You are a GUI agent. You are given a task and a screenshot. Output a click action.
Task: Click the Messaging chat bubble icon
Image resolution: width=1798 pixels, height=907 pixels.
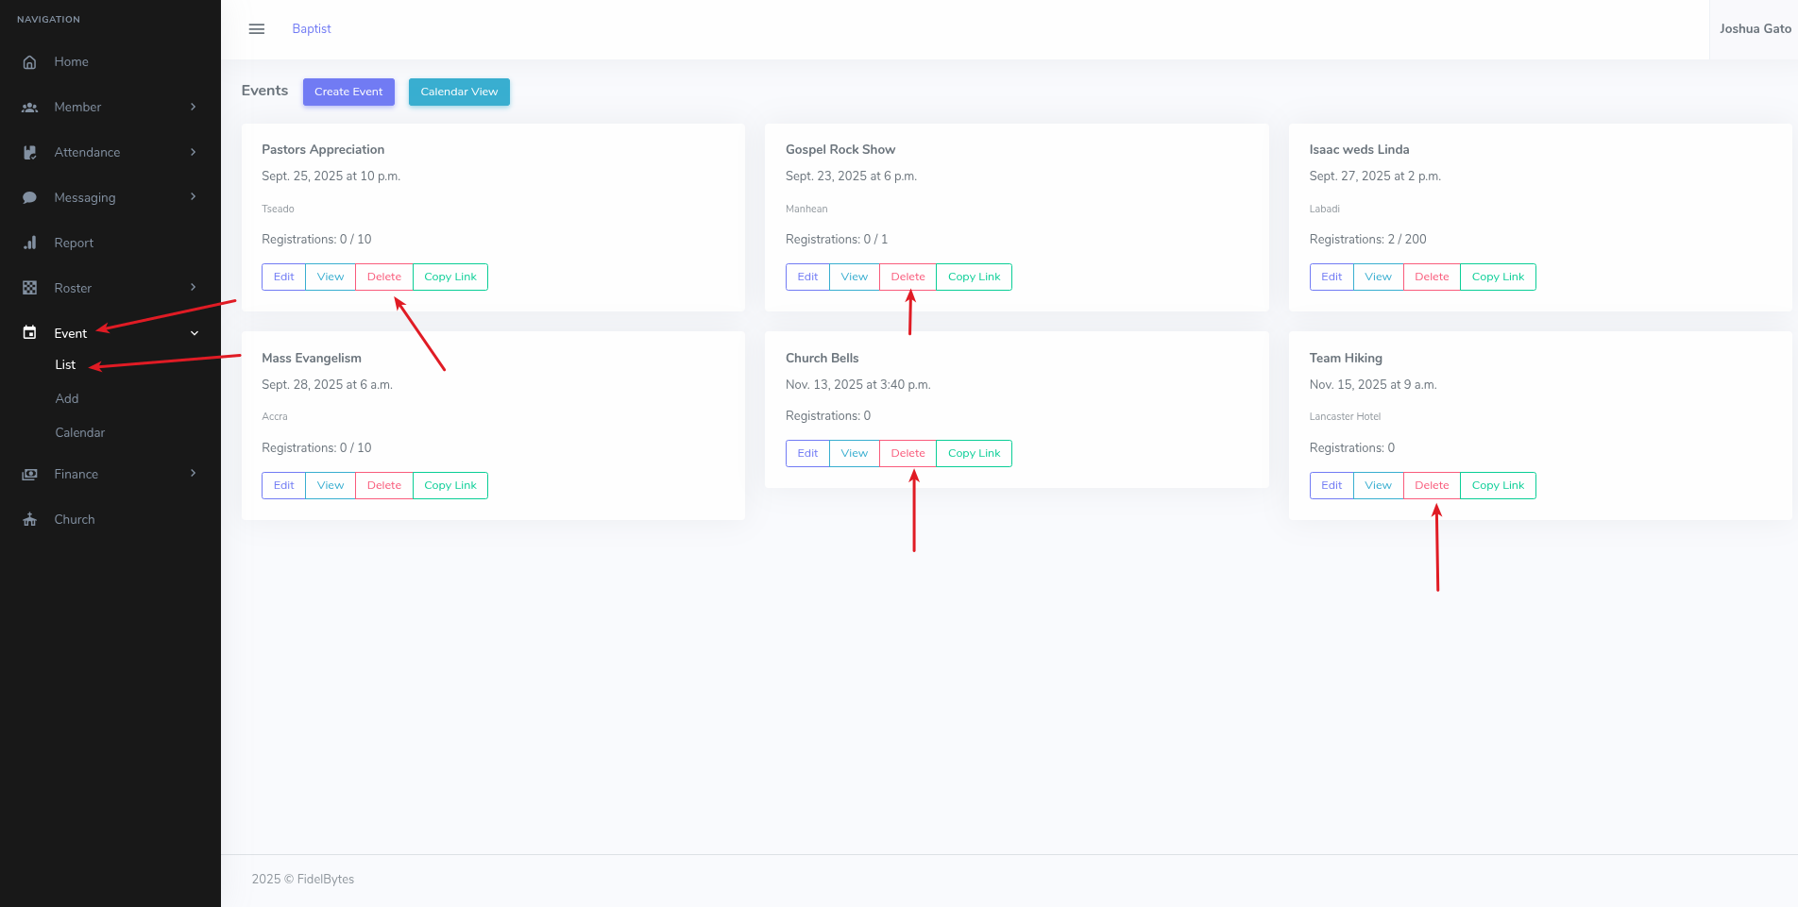click(x=29, y=198)
